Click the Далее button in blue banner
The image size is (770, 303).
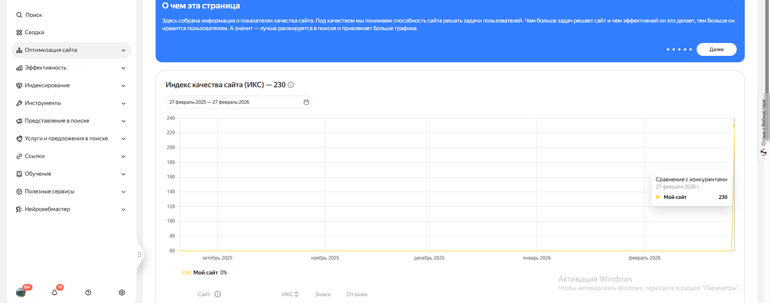pyautogui.click(x=717, y=49)
